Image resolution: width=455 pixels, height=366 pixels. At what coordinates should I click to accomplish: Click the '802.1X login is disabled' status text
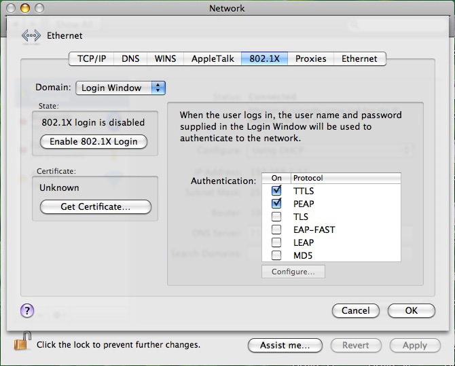click(93, 122)
